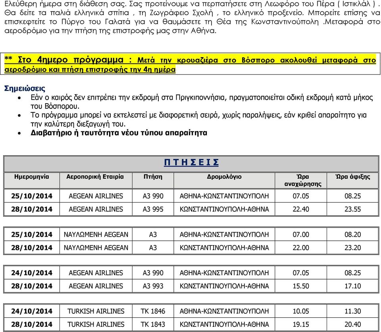Select TURKISH AIRLINES cell for 28/10/2014
Screen dimensions: 381x332
(96, 324)
